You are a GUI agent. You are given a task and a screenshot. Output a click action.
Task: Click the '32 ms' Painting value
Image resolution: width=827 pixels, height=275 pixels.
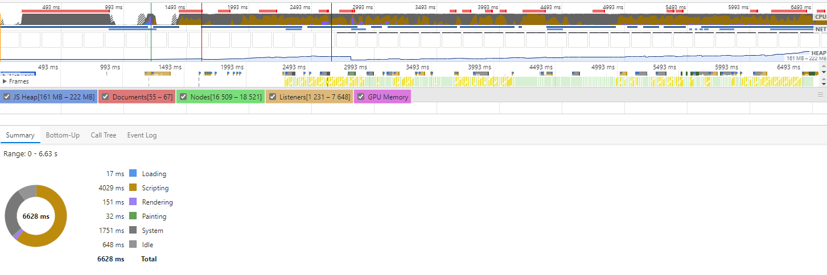tap(115, 216)
